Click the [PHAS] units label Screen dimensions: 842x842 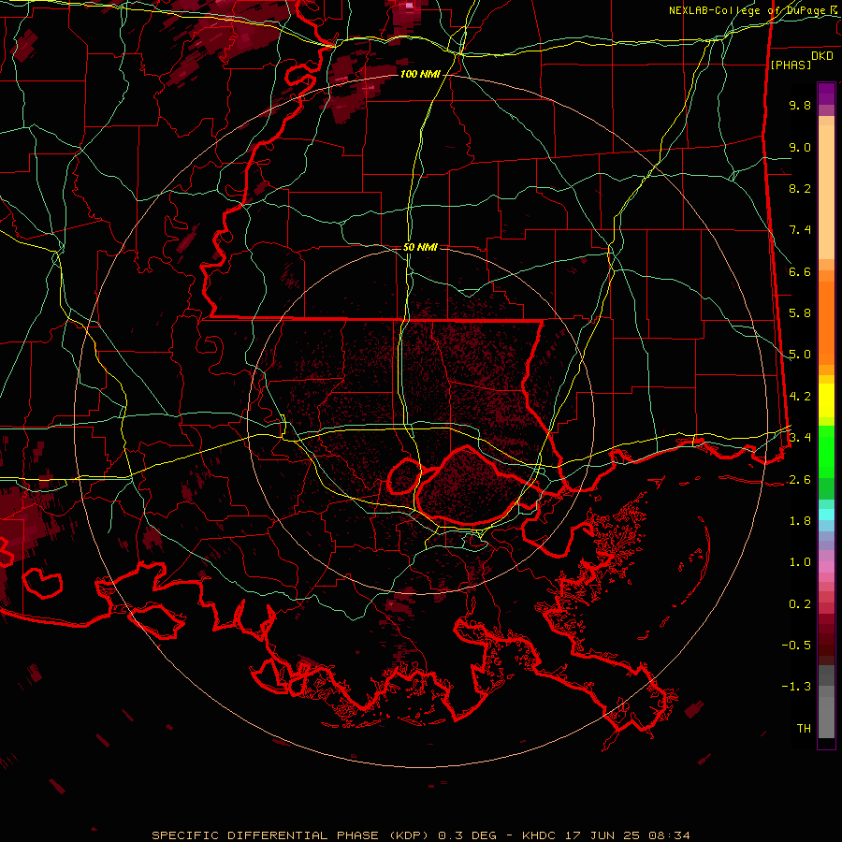[x=791, y=65]
